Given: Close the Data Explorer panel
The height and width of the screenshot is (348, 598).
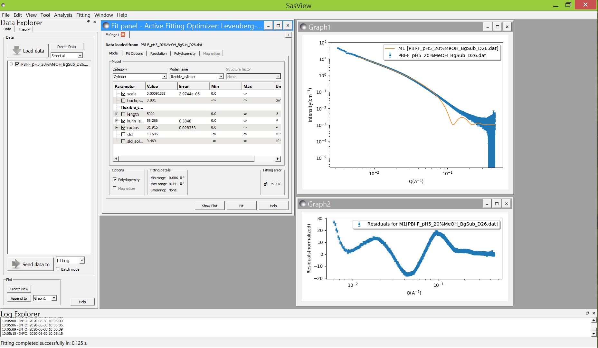Looking at the screenshot, I should (95, 22).
